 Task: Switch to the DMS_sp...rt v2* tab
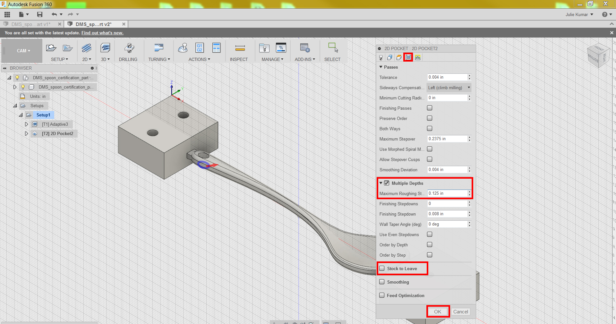(x=94, y=24)
